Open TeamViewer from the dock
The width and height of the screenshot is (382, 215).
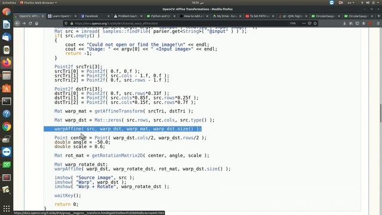tap(7, 152)
